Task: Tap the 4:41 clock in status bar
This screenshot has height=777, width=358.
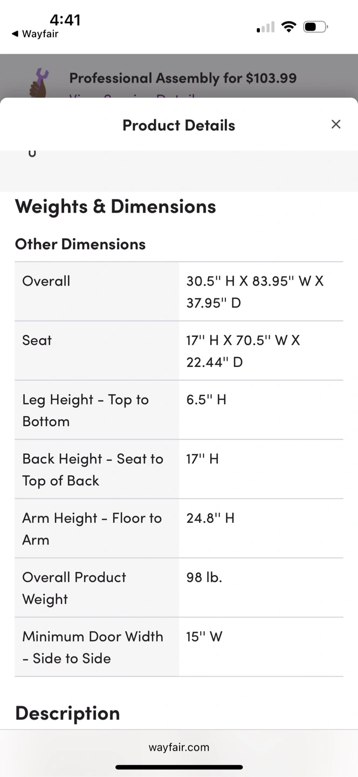Action: 65,20
